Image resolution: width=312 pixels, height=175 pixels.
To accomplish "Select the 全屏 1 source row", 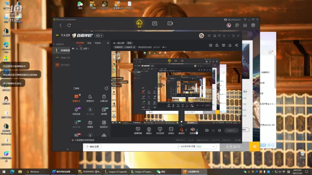I will click(x=90, y=48).
